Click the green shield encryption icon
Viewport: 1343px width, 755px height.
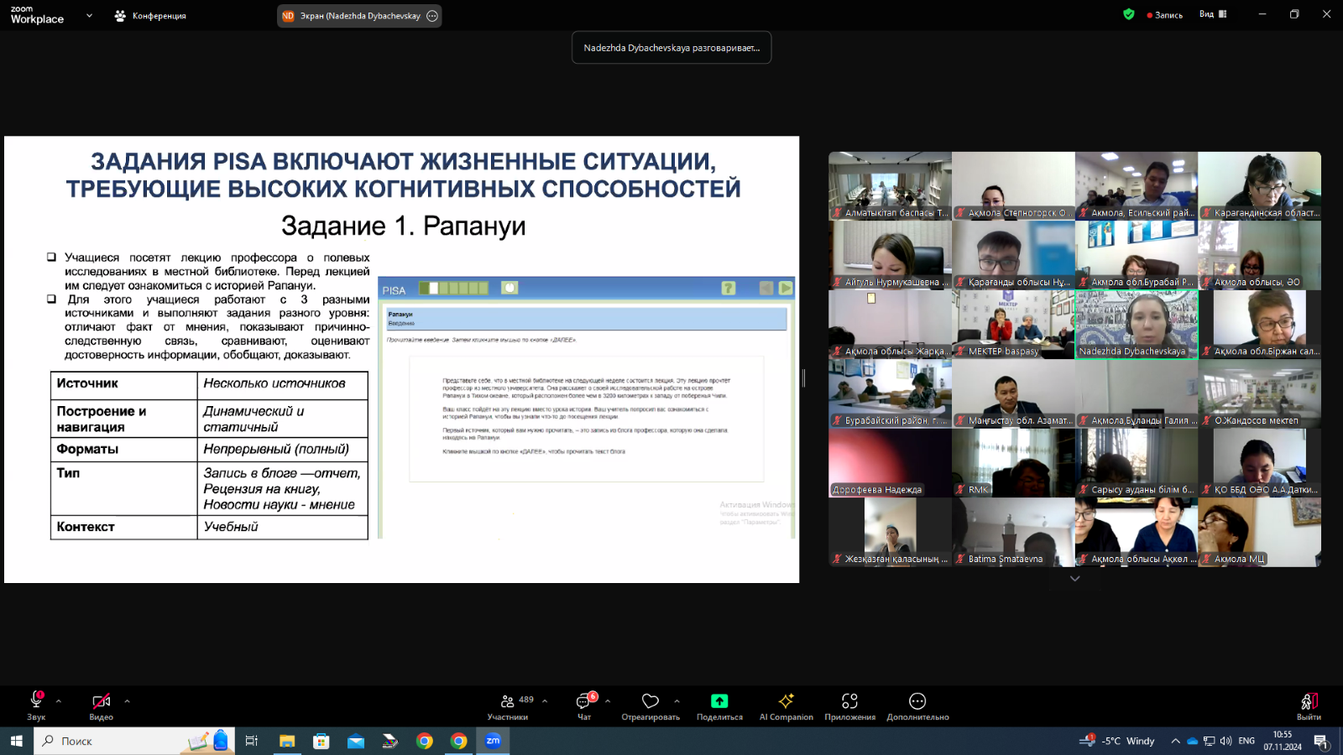[1129, 14]
